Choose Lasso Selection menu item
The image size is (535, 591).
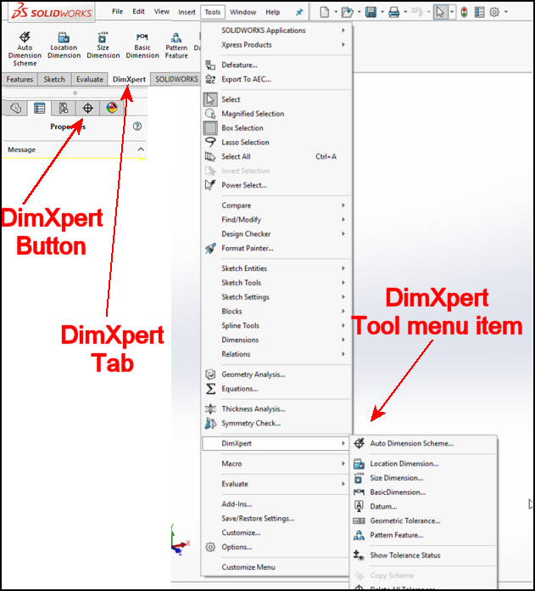coord(276,142)
